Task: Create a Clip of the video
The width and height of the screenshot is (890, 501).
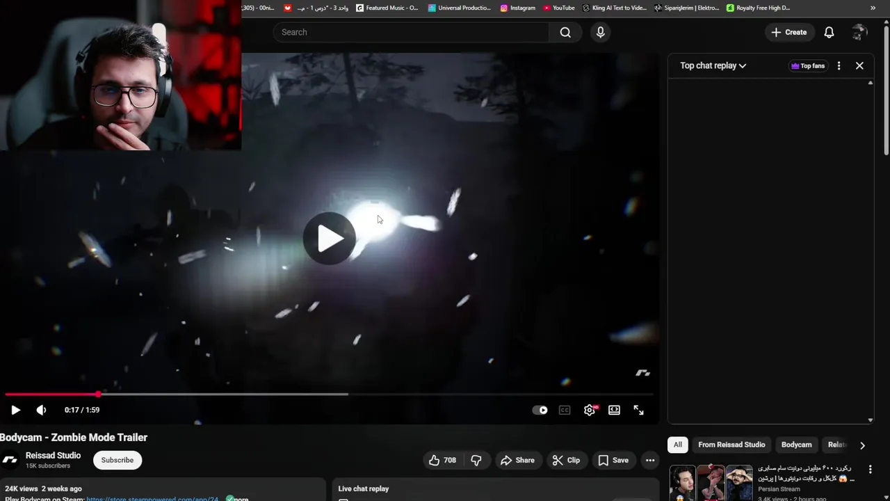Action: point(566,460)
